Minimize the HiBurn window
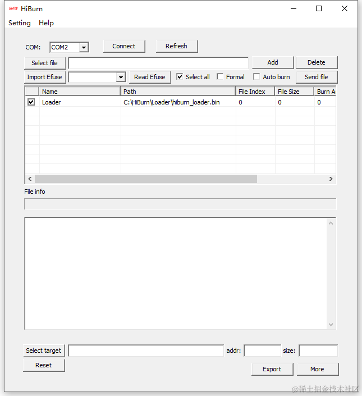 pyautogui.click(x=294, y=8)
